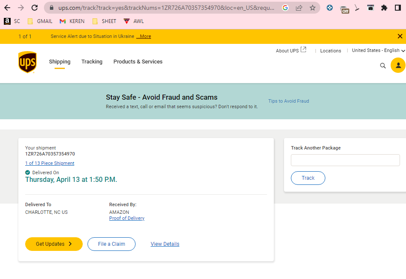Click the delivered green checkmark icon

(27, 173)
